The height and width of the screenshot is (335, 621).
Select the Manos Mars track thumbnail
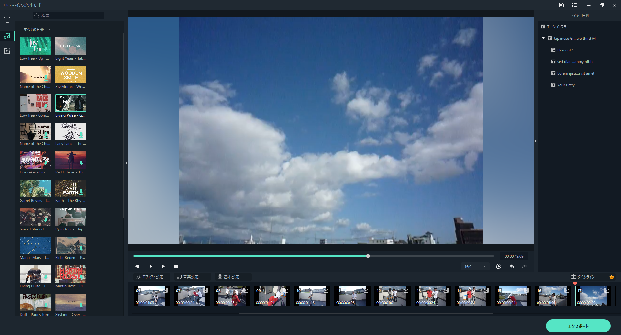35,245
